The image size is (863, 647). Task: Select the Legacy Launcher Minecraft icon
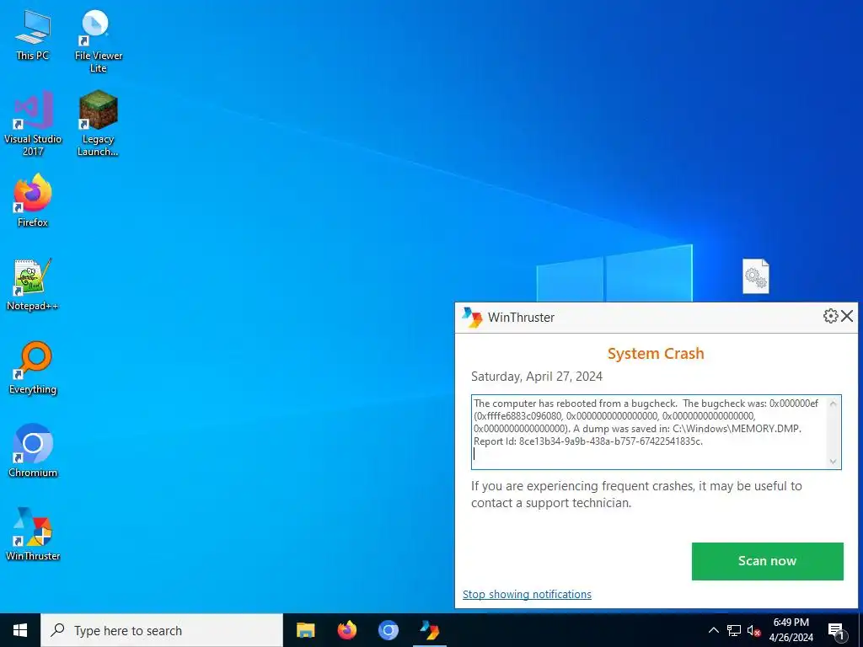click(98, 124)
